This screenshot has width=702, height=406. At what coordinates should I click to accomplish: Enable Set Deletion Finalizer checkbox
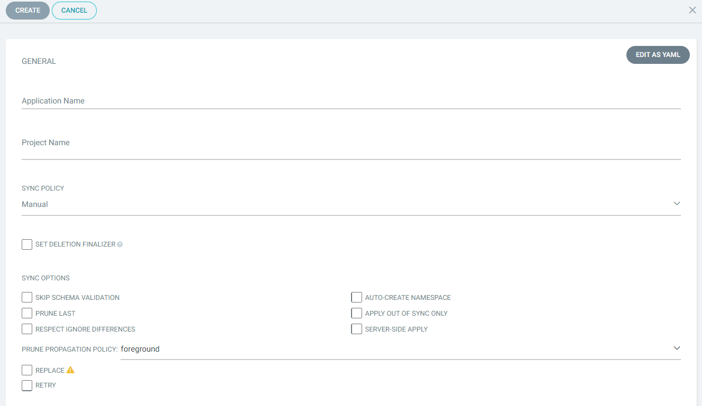(x=27, y=244)
